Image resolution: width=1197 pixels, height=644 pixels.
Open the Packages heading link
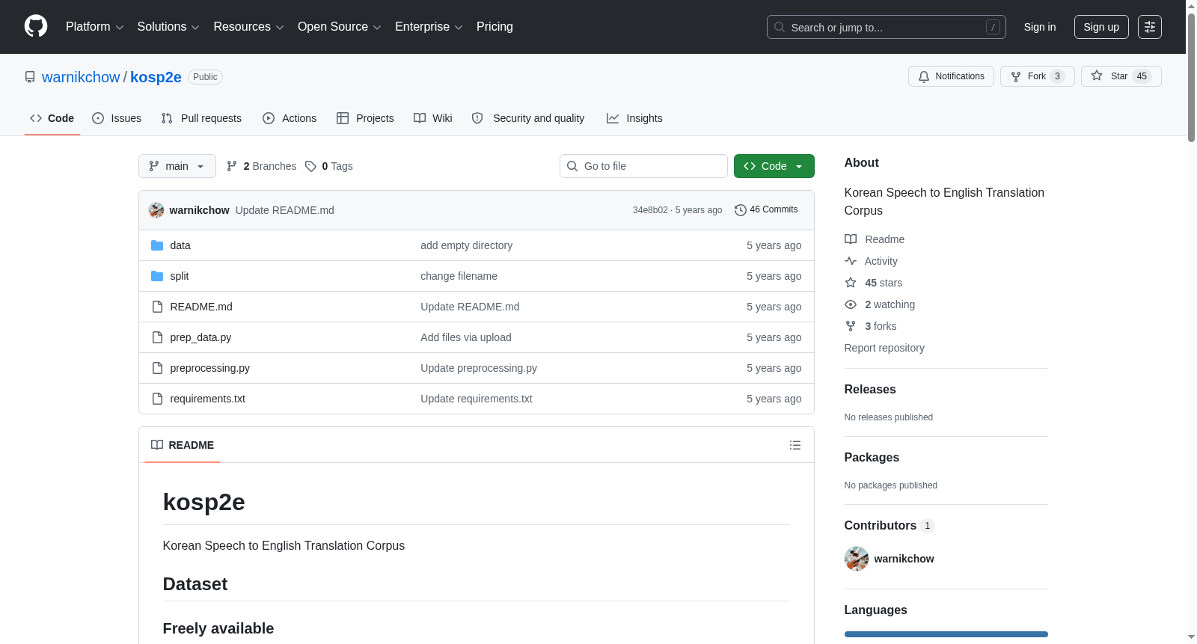(x=872, y=457)
